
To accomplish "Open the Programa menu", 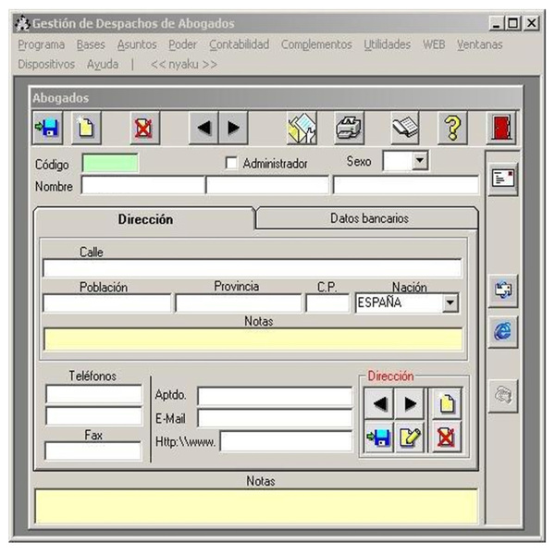I will 42,44.
